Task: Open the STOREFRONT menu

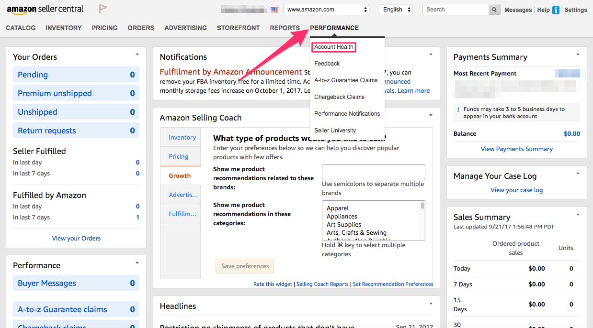Action: 239,28
